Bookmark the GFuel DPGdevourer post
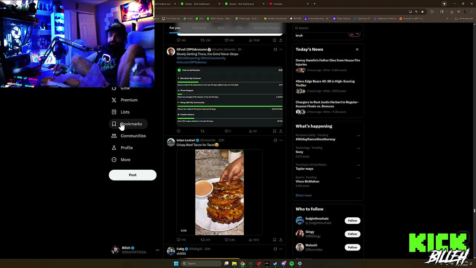The width and height of the screenshot is (476, 268). tap(274, 131)
